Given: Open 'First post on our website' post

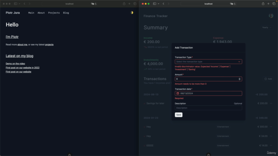Looking at the screenshot, I should 18,72.
